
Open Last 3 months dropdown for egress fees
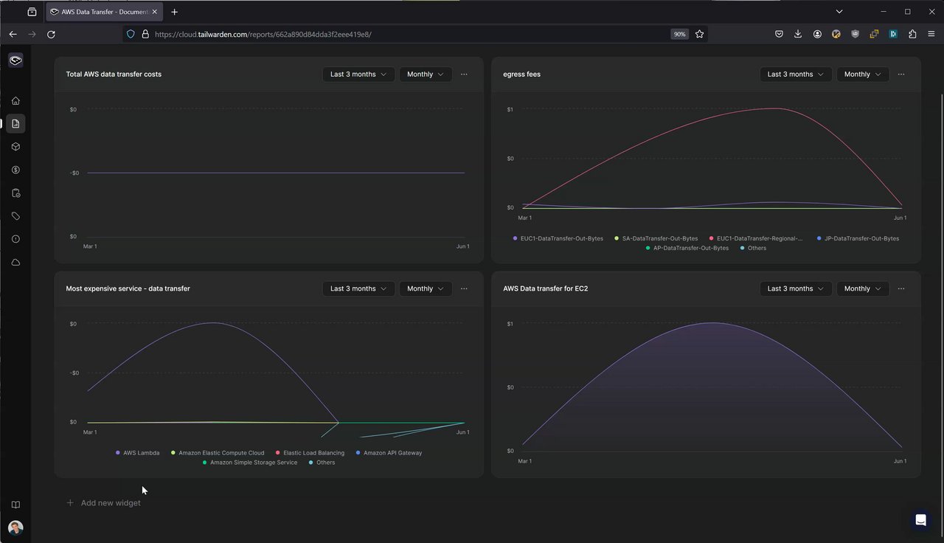tap(796, 75)
